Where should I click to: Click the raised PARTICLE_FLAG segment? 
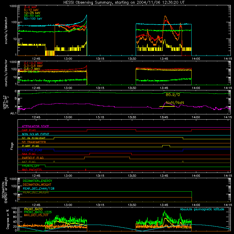click(107, 157)
